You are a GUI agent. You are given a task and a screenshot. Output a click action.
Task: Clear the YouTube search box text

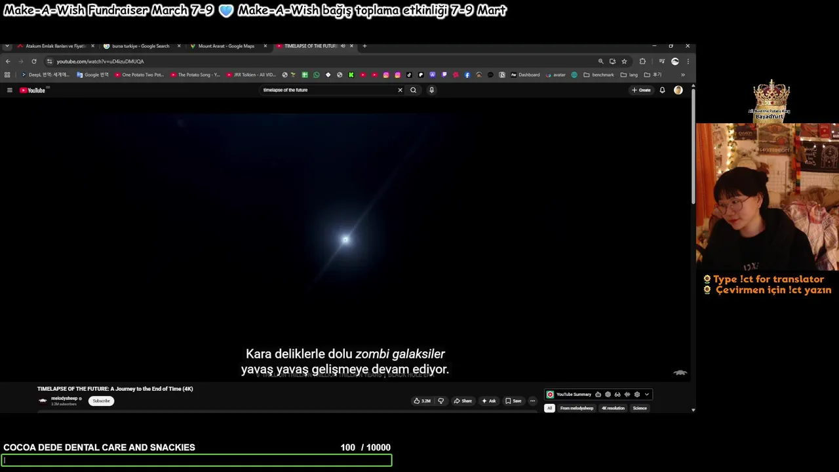(400, 90)
